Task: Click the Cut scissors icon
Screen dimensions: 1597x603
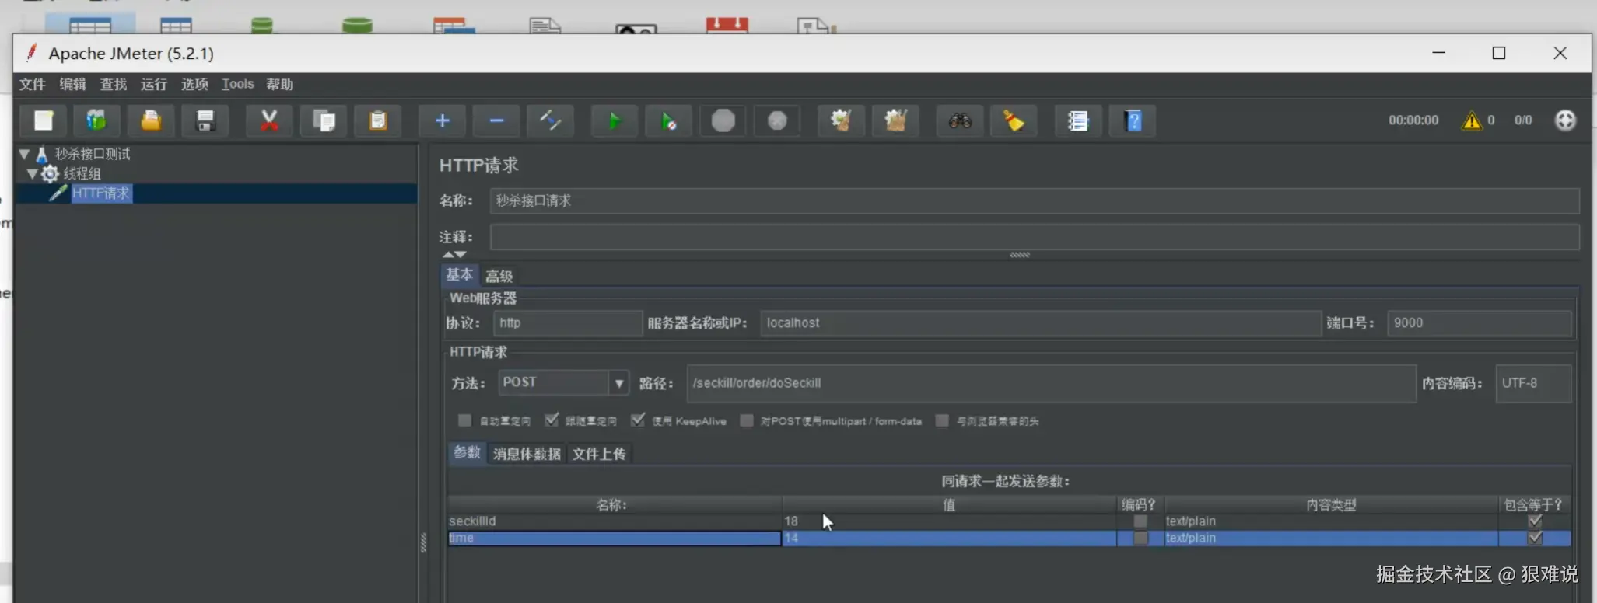Action: [x=269, y=120]
